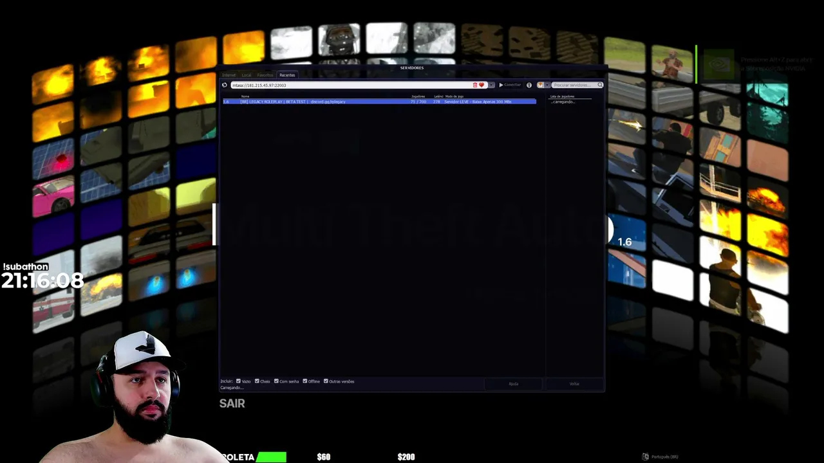824x463 pixels.
Task: Expand the search type dropdown arrow
Action: (x=547, y=85)
